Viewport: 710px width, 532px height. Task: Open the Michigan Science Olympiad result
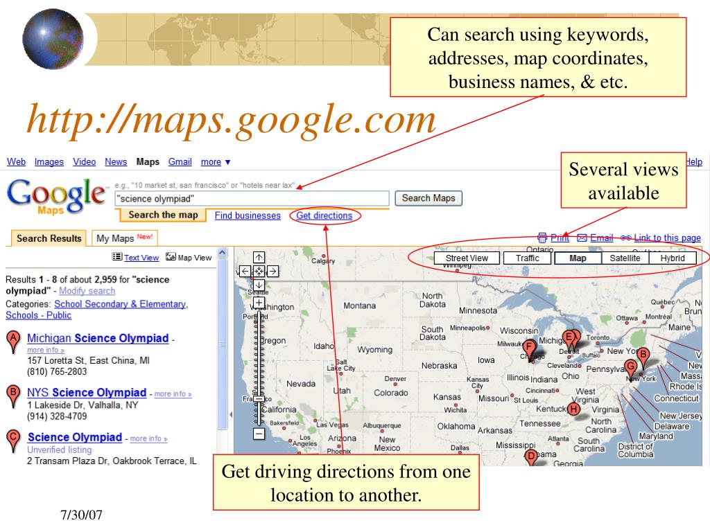click(x=98, y=338)
